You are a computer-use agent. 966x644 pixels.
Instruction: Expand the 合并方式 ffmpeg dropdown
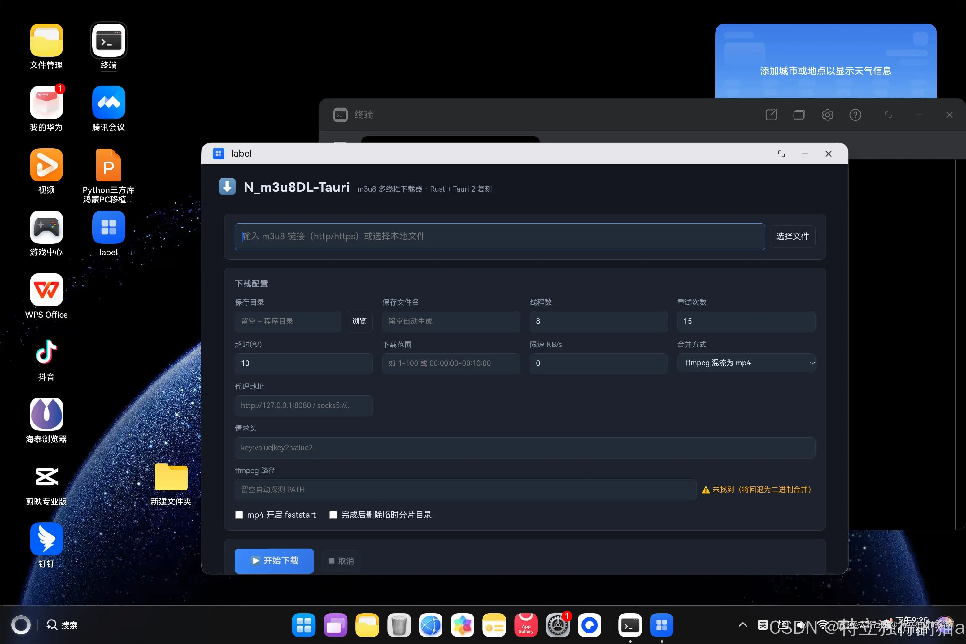point(746,363)
